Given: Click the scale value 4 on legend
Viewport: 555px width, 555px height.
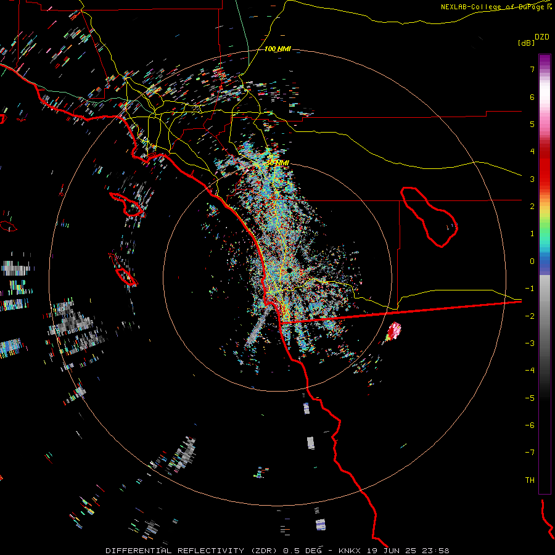Looking at the screenshot, I should click(532, 152).
